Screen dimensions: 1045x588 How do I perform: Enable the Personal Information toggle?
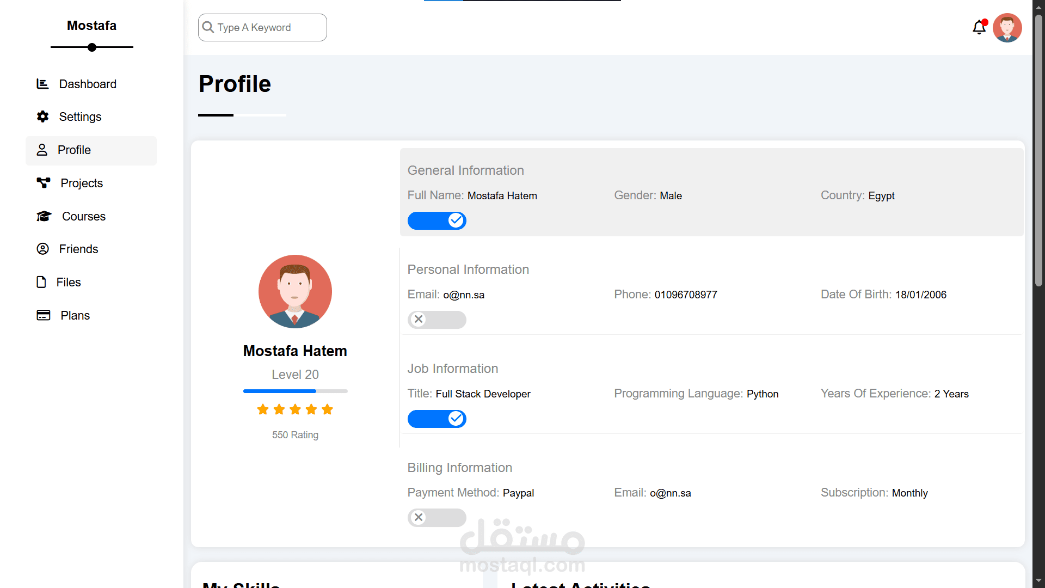tap(437, 320)
